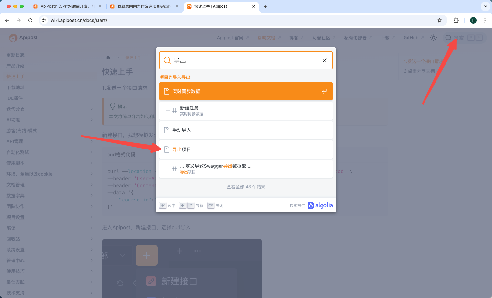Image resolution: width=492 pixels, height=298 pixels.
Task: Open the browser extensions puzzle icon
Action: pos(456,20)
